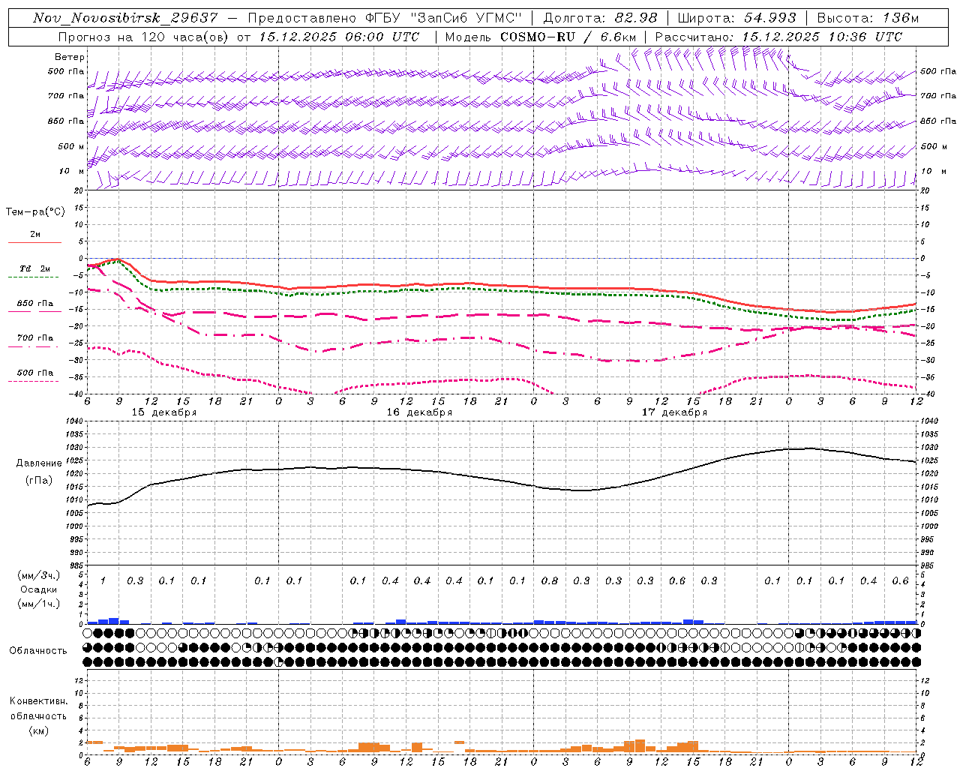Click the Конвективн. convective cloud label
This screenshot has width=960, height=768.
(38, 701)
